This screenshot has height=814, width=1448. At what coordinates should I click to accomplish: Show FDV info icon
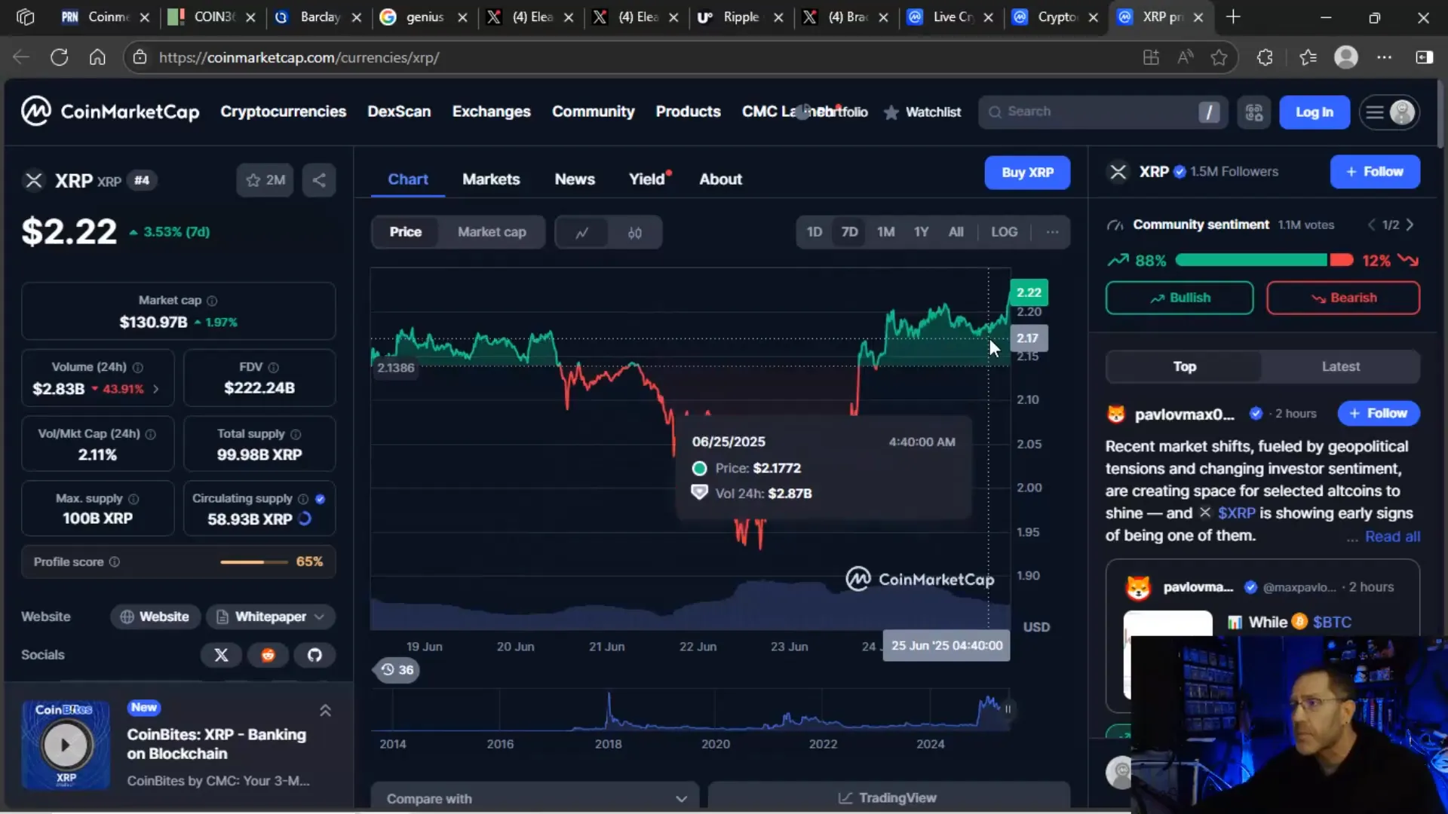274,368
